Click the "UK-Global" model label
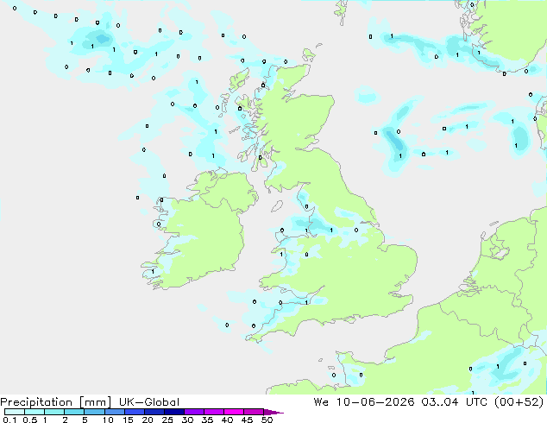Image resolution: width=547 pixels, height=423 pixels. tap(149, 402)
